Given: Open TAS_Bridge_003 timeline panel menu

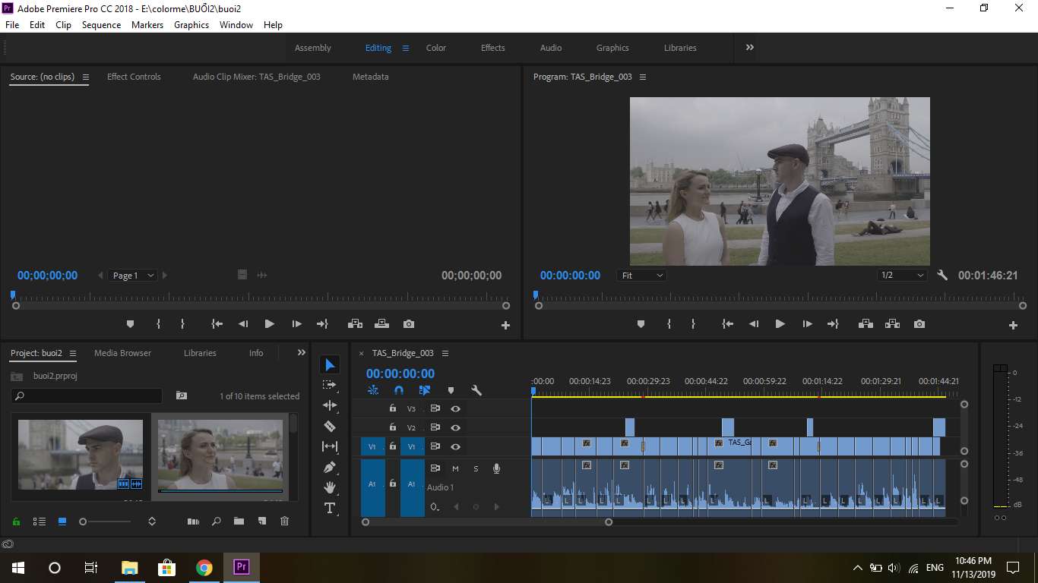Looking at the screenshot, I should coord(445,353).
